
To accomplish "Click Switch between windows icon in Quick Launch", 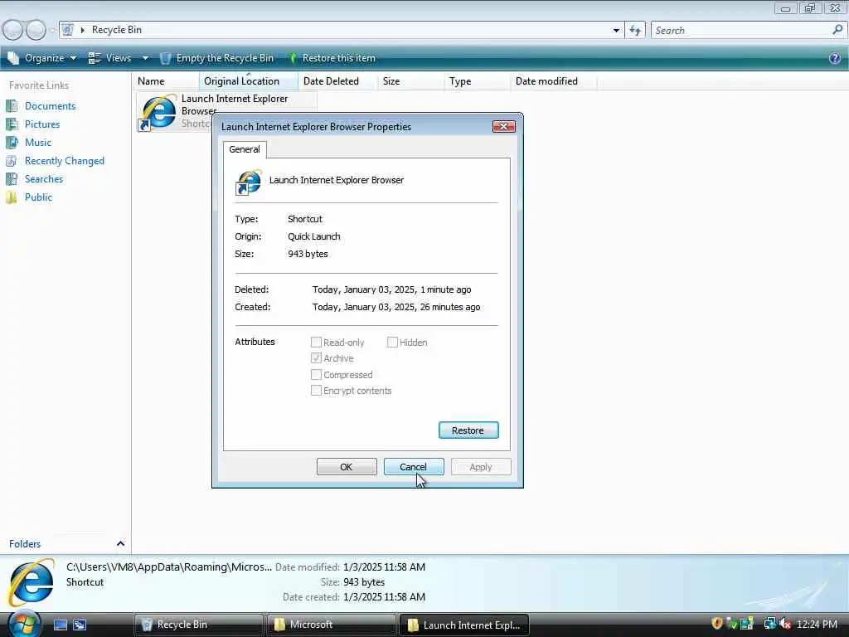I will pos(80,625).
